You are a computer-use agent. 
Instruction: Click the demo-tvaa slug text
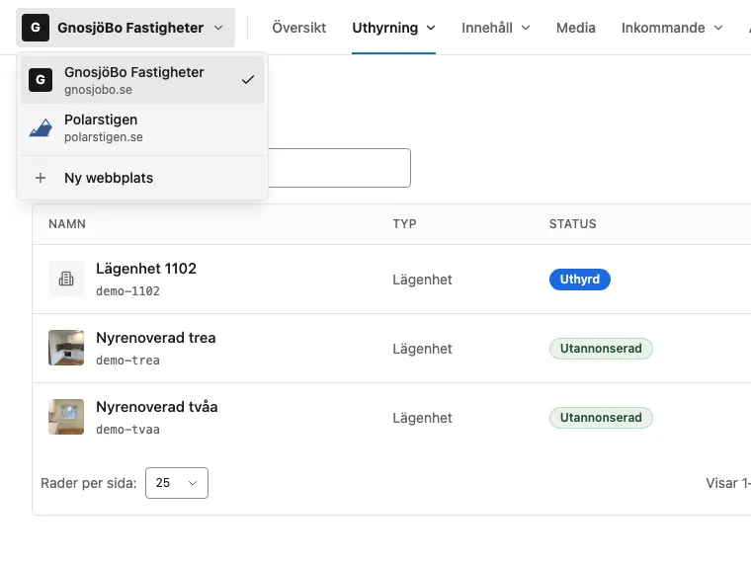coord(127,429)
